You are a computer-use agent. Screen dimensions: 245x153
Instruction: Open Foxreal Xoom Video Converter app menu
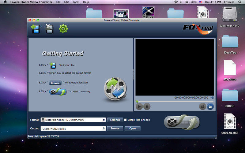click(31, 2)
